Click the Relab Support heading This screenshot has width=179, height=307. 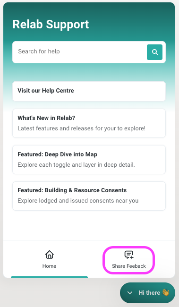click(x=51, y=24)
